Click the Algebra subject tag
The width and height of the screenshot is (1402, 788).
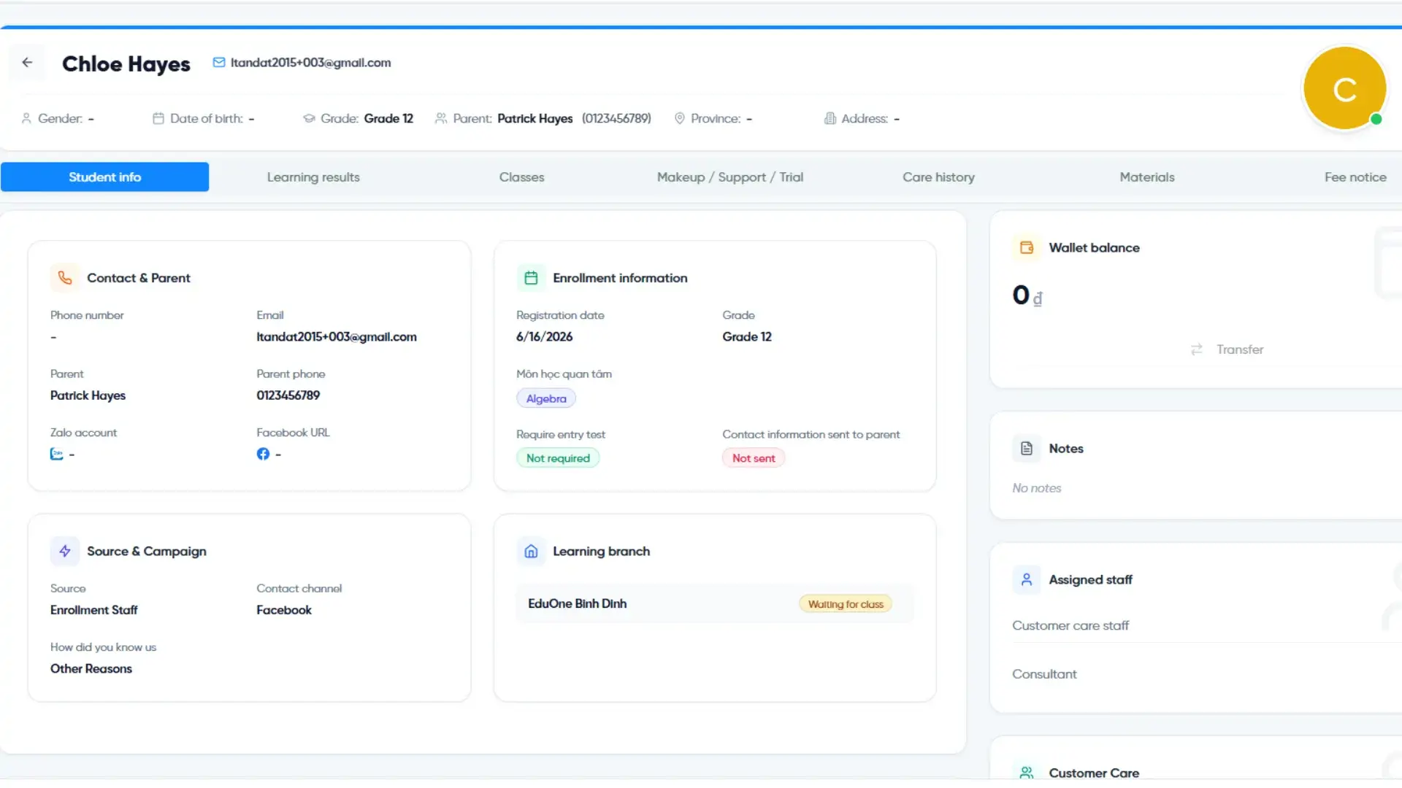click(546, 398)
